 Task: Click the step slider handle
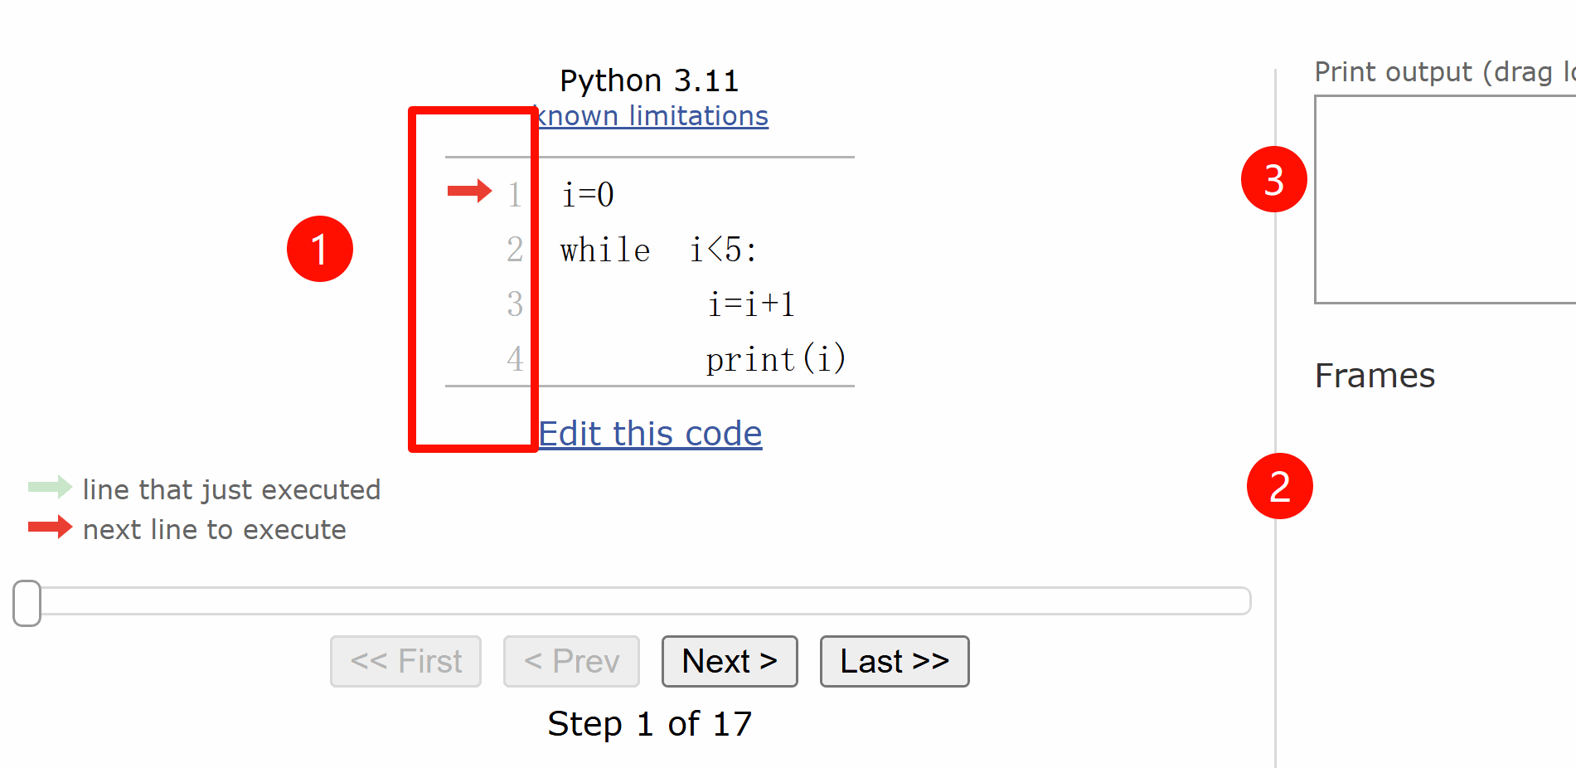(x=27, y=603)
